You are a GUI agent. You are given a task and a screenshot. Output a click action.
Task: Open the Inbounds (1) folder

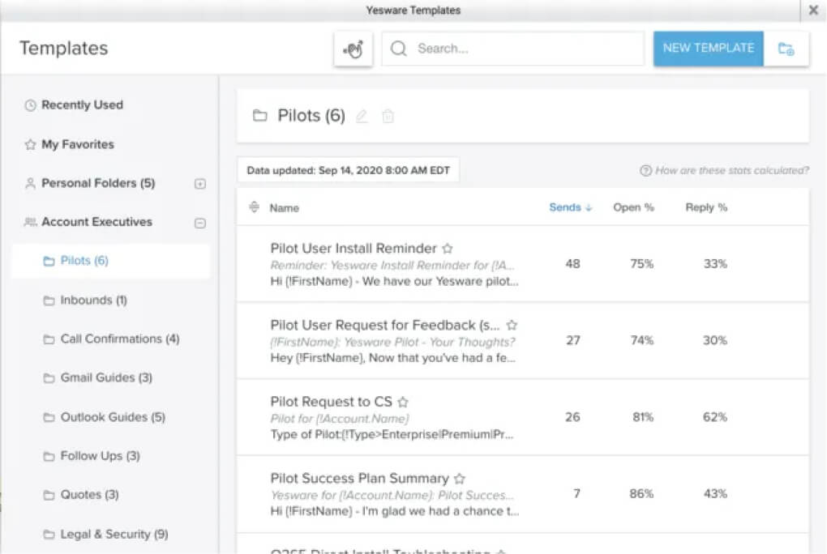[93, 300]
